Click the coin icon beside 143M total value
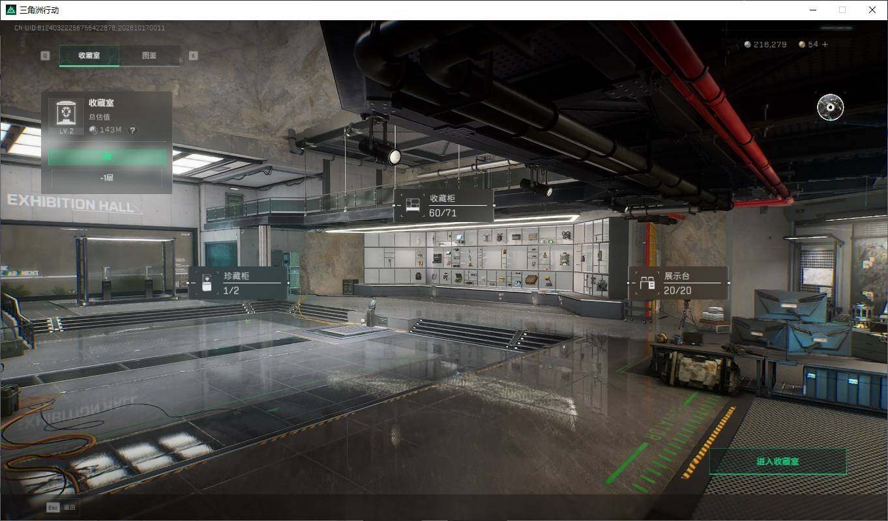This screenshot has width=888, height=521. (x=93, y=130)
